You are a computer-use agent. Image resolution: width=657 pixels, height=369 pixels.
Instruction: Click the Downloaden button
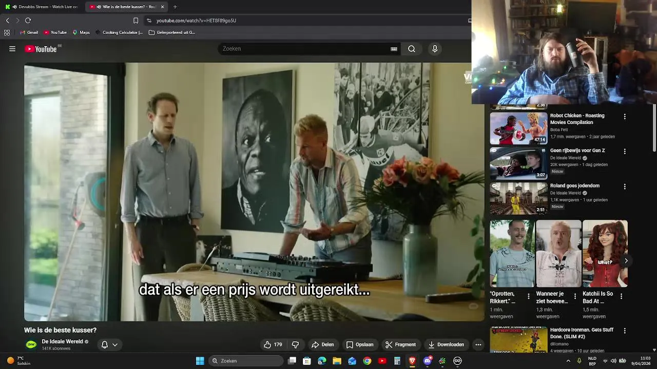coord(446,344)
